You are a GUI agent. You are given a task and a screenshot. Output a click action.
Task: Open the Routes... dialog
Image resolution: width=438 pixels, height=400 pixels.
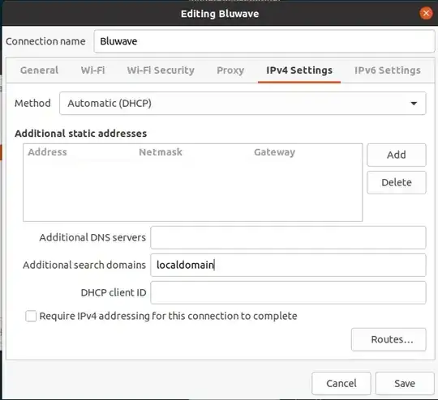[x=389, y=339]
